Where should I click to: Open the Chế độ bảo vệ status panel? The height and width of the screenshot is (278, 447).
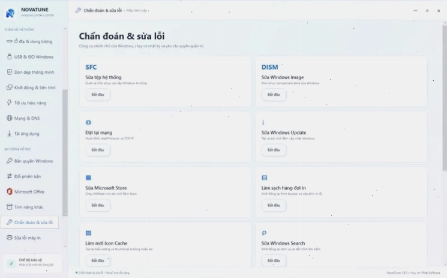pyautogui.click(x=32, y=263)
